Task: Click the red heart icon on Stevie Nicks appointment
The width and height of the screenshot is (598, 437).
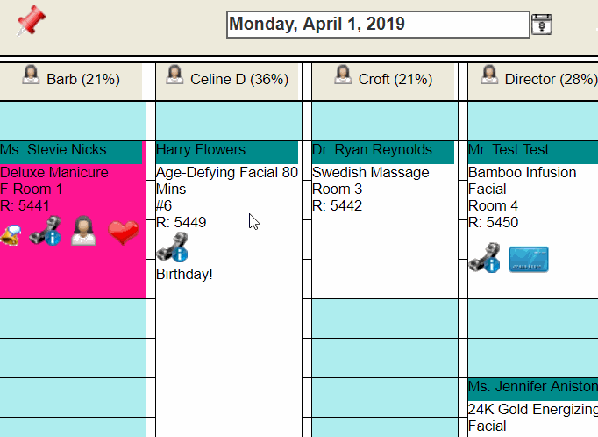Action: click(124, 232)
